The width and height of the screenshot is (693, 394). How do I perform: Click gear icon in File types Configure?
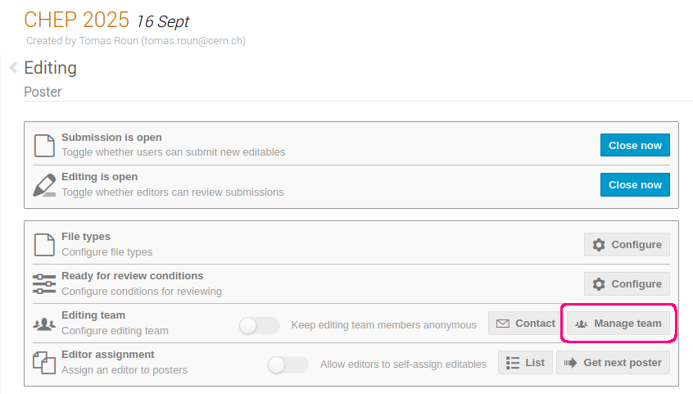click(599, 245)
